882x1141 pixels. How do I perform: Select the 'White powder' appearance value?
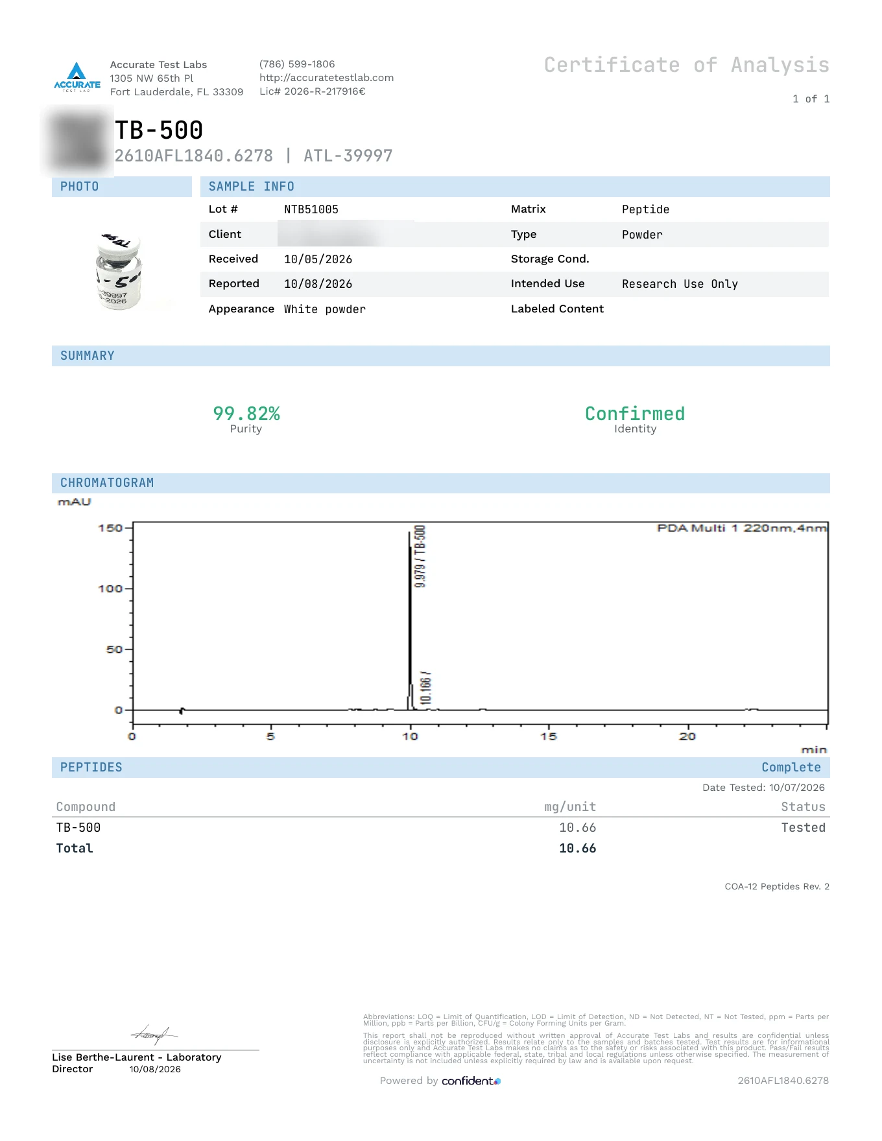pos(325,309)
